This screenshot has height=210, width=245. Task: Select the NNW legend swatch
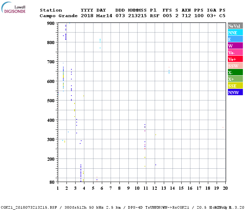pyautogui.click(x=235, y=92)
